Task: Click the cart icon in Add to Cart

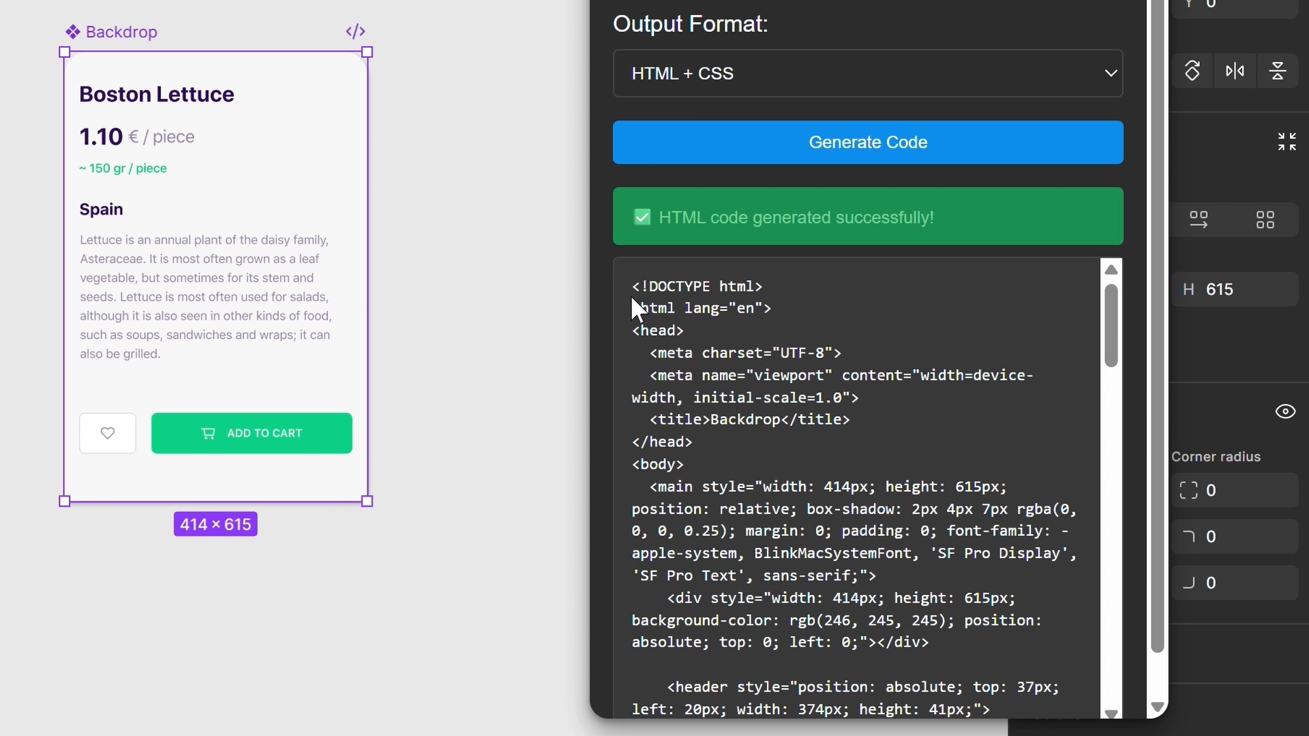Action: point(209,433)
